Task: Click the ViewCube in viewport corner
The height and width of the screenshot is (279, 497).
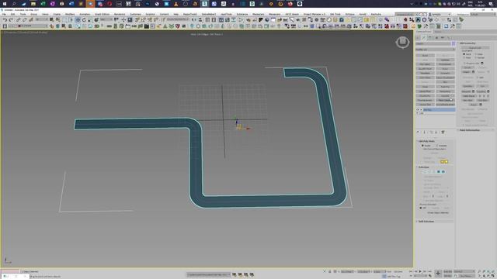Action: tap(402, 42)
